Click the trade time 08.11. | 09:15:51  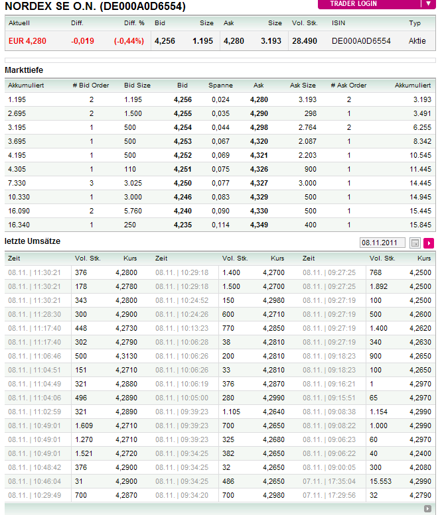329,398
